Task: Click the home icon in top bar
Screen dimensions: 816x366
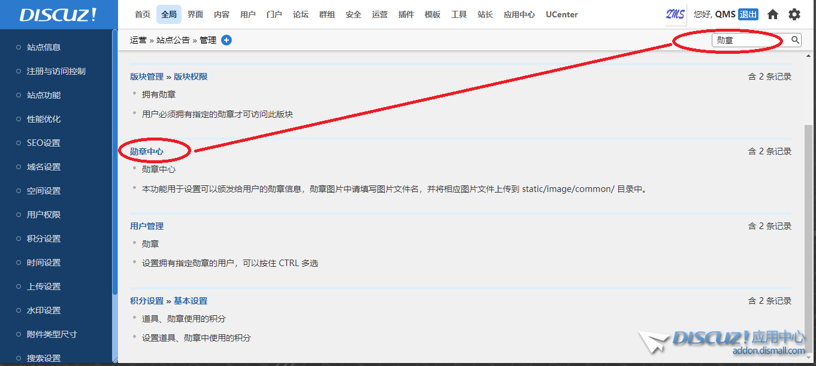Action: [x=773, y=14]
